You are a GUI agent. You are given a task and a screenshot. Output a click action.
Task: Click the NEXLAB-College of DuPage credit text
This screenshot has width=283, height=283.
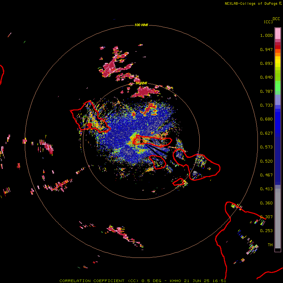click(251, 3)
